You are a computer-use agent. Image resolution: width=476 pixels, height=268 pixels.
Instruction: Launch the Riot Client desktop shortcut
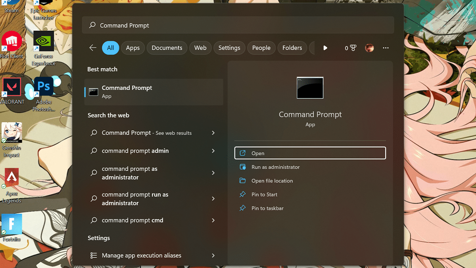tap(12, 41)
